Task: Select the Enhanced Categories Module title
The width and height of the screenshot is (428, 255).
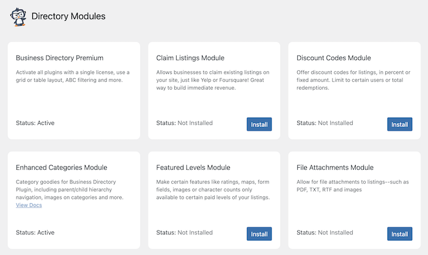Action: pos(61,167)
